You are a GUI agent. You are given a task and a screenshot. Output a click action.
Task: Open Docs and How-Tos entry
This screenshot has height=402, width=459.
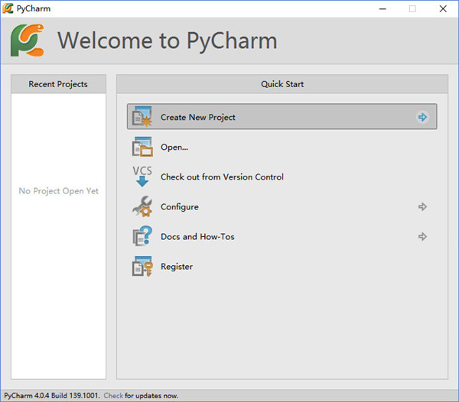(197, 236)
